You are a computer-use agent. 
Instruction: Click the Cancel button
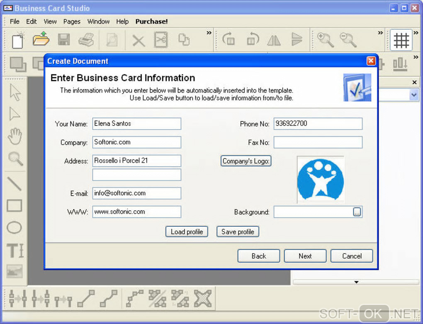[352, 256]
